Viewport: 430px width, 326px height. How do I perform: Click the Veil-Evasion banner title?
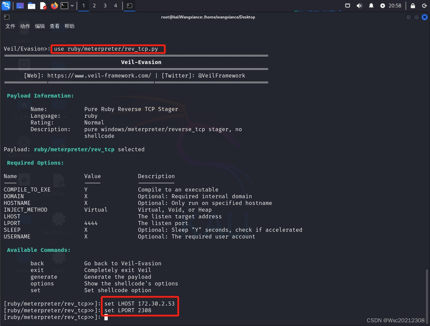(x=141, y=62)
